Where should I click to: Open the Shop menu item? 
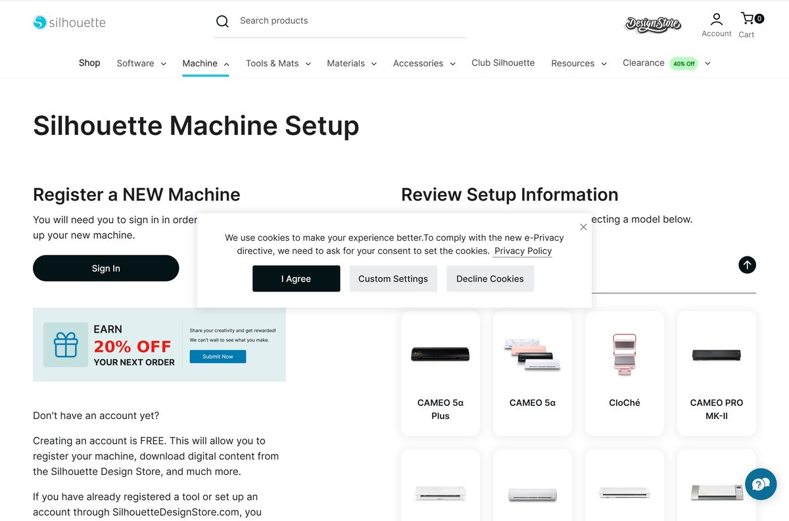pos(89,63)
